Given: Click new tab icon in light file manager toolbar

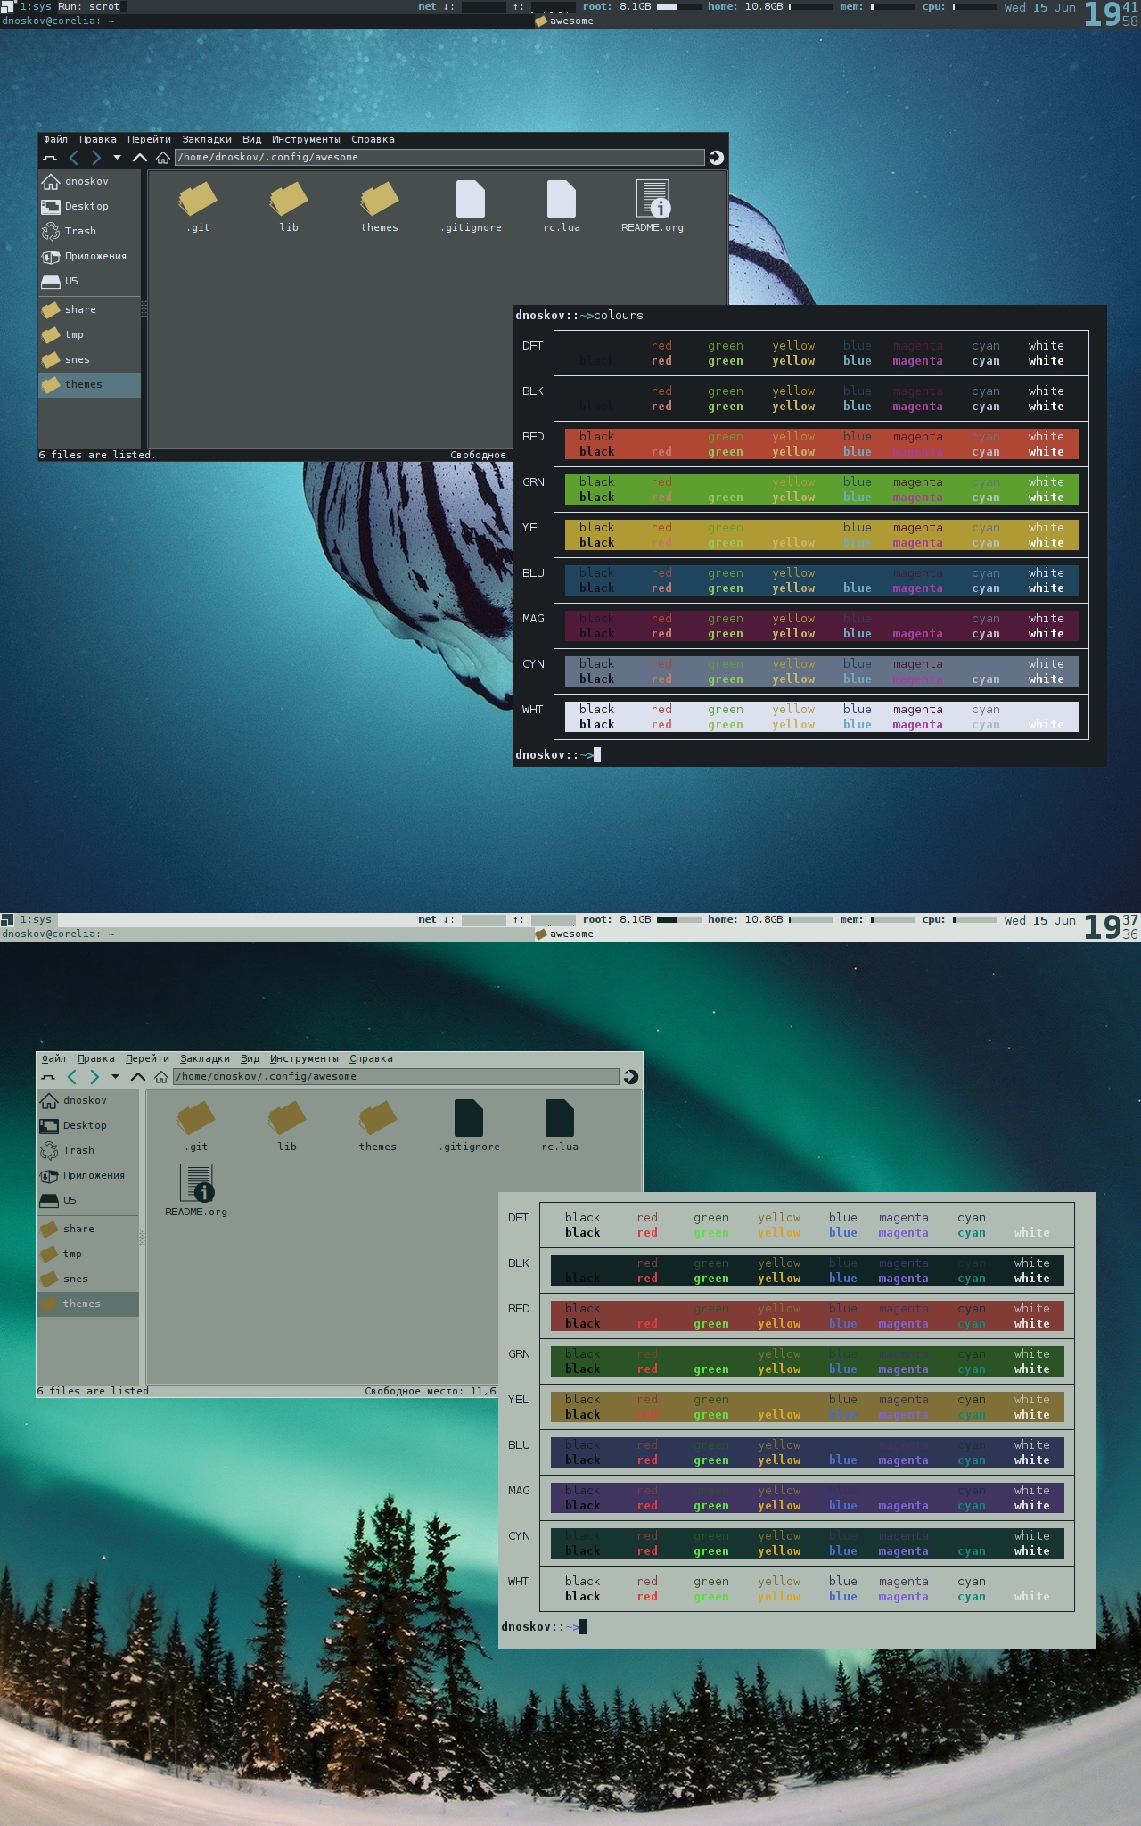Looking at the screenshot, I should pyautogui.click(x=48, y=1077).
